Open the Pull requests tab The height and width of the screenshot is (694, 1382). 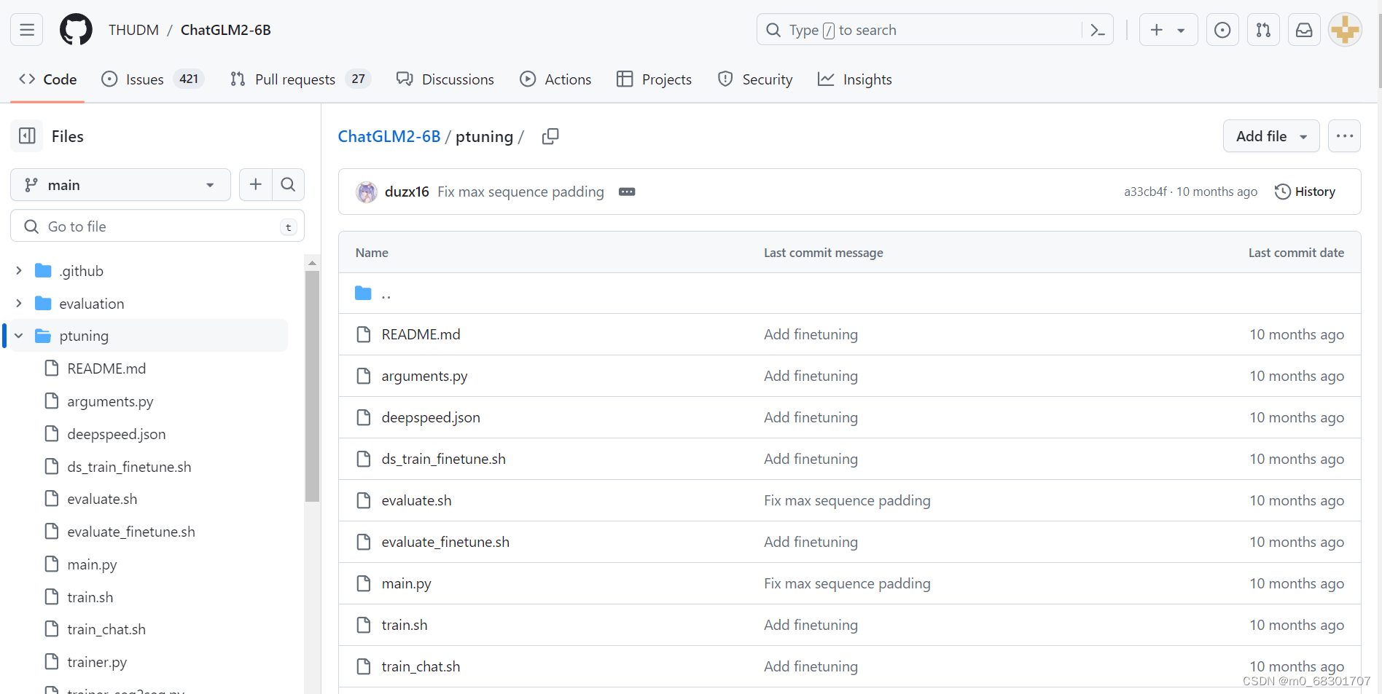300,79
